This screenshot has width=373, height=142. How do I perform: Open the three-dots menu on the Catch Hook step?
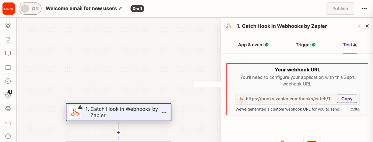[x=164, y=112]
